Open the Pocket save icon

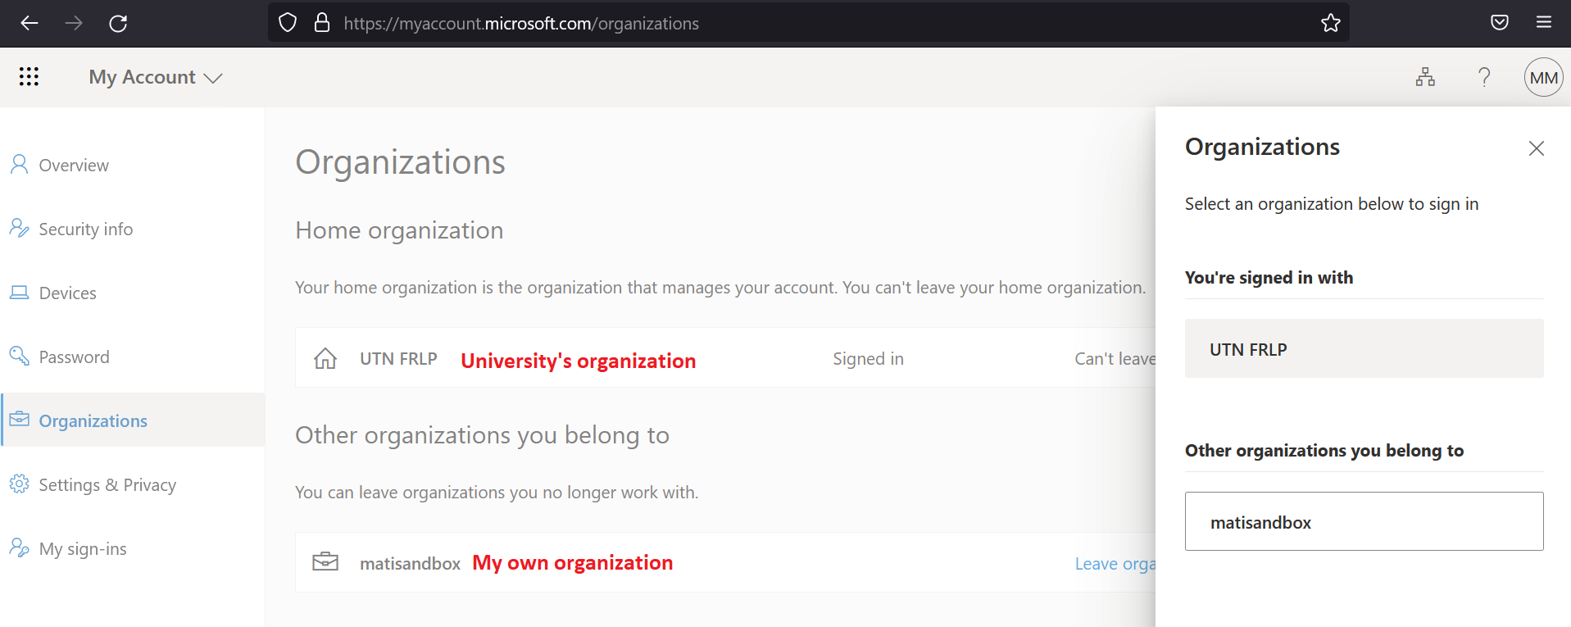(x=1500, y=23)
